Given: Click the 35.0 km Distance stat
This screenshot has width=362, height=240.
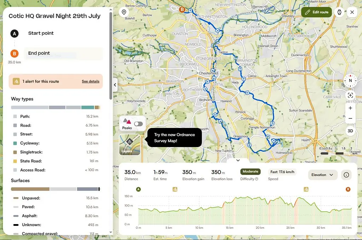Looking at the screenshot, I should click(133, 175).
